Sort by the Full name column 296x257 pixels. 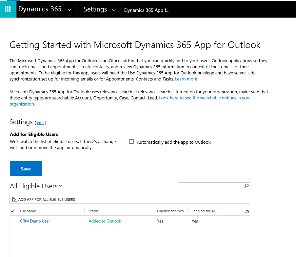click(28, 211)
